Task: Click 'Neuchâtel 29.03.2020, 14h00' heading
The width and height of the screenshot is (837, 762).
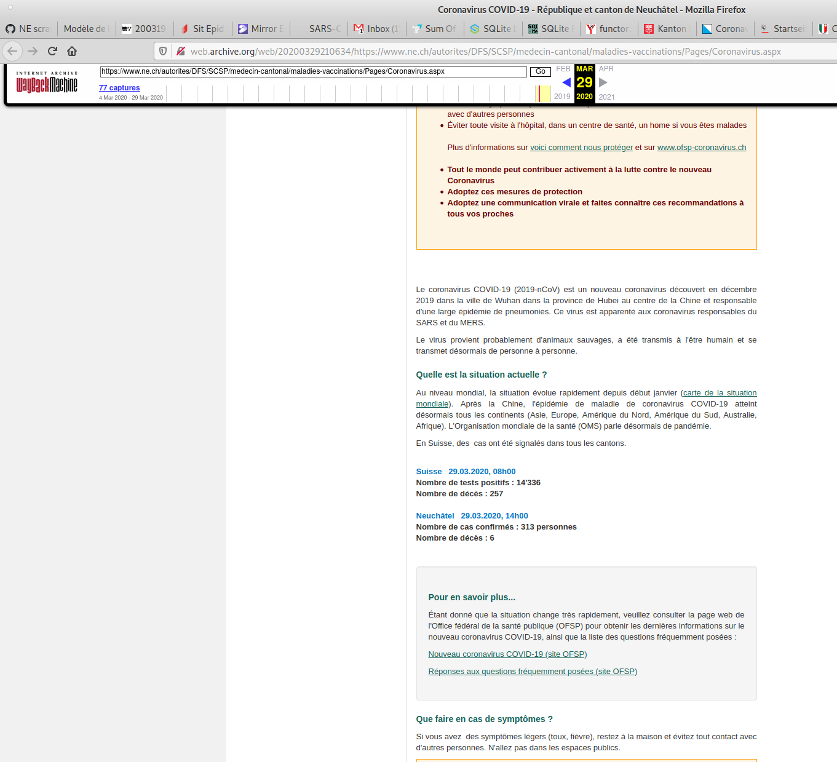Action: tap(472, 516)
